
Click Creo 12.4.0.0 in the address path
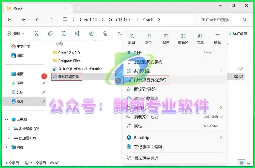pyautogui.click(x=120, y=20)
